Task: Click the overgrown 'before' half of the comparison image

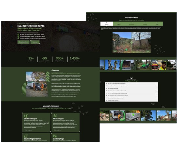Action: pyautogui.click(x=122, y=42)
